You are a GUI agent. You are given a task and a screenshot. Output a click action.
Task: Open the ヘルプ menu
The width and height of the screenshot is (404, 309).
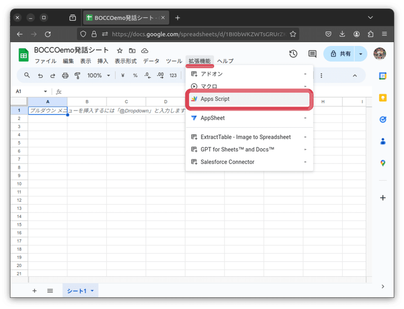(225, 61)
